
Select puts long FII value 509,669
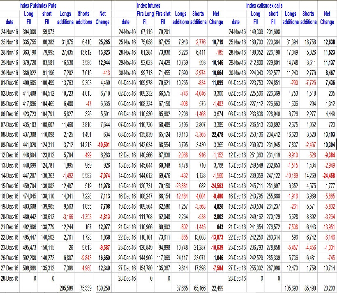[x=29, y=268]
